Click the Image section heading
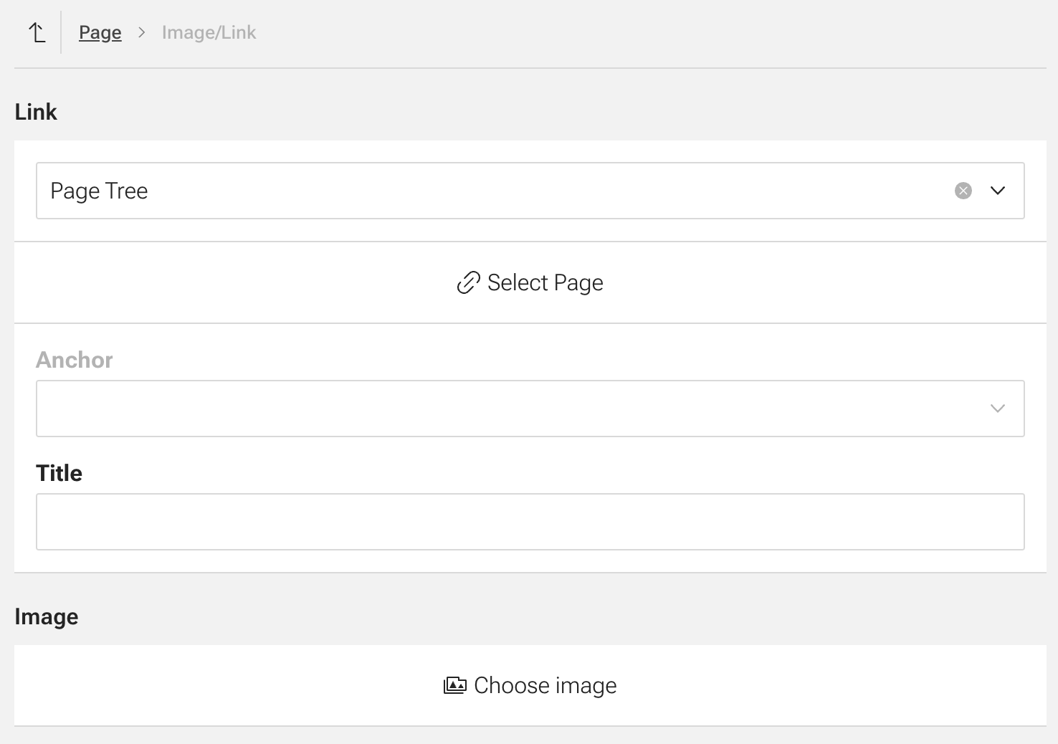1058x744 pixels. click(x=47, y=617)
